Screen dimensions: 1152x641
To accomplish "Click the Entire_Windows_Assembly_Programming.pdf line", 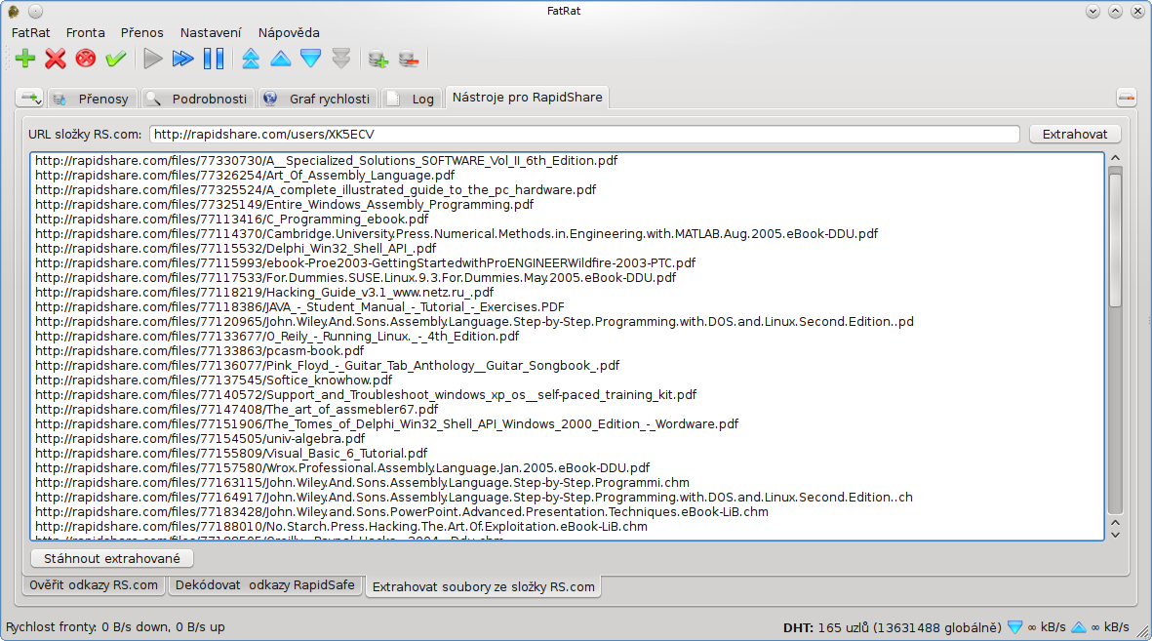I will coord(284,204).
